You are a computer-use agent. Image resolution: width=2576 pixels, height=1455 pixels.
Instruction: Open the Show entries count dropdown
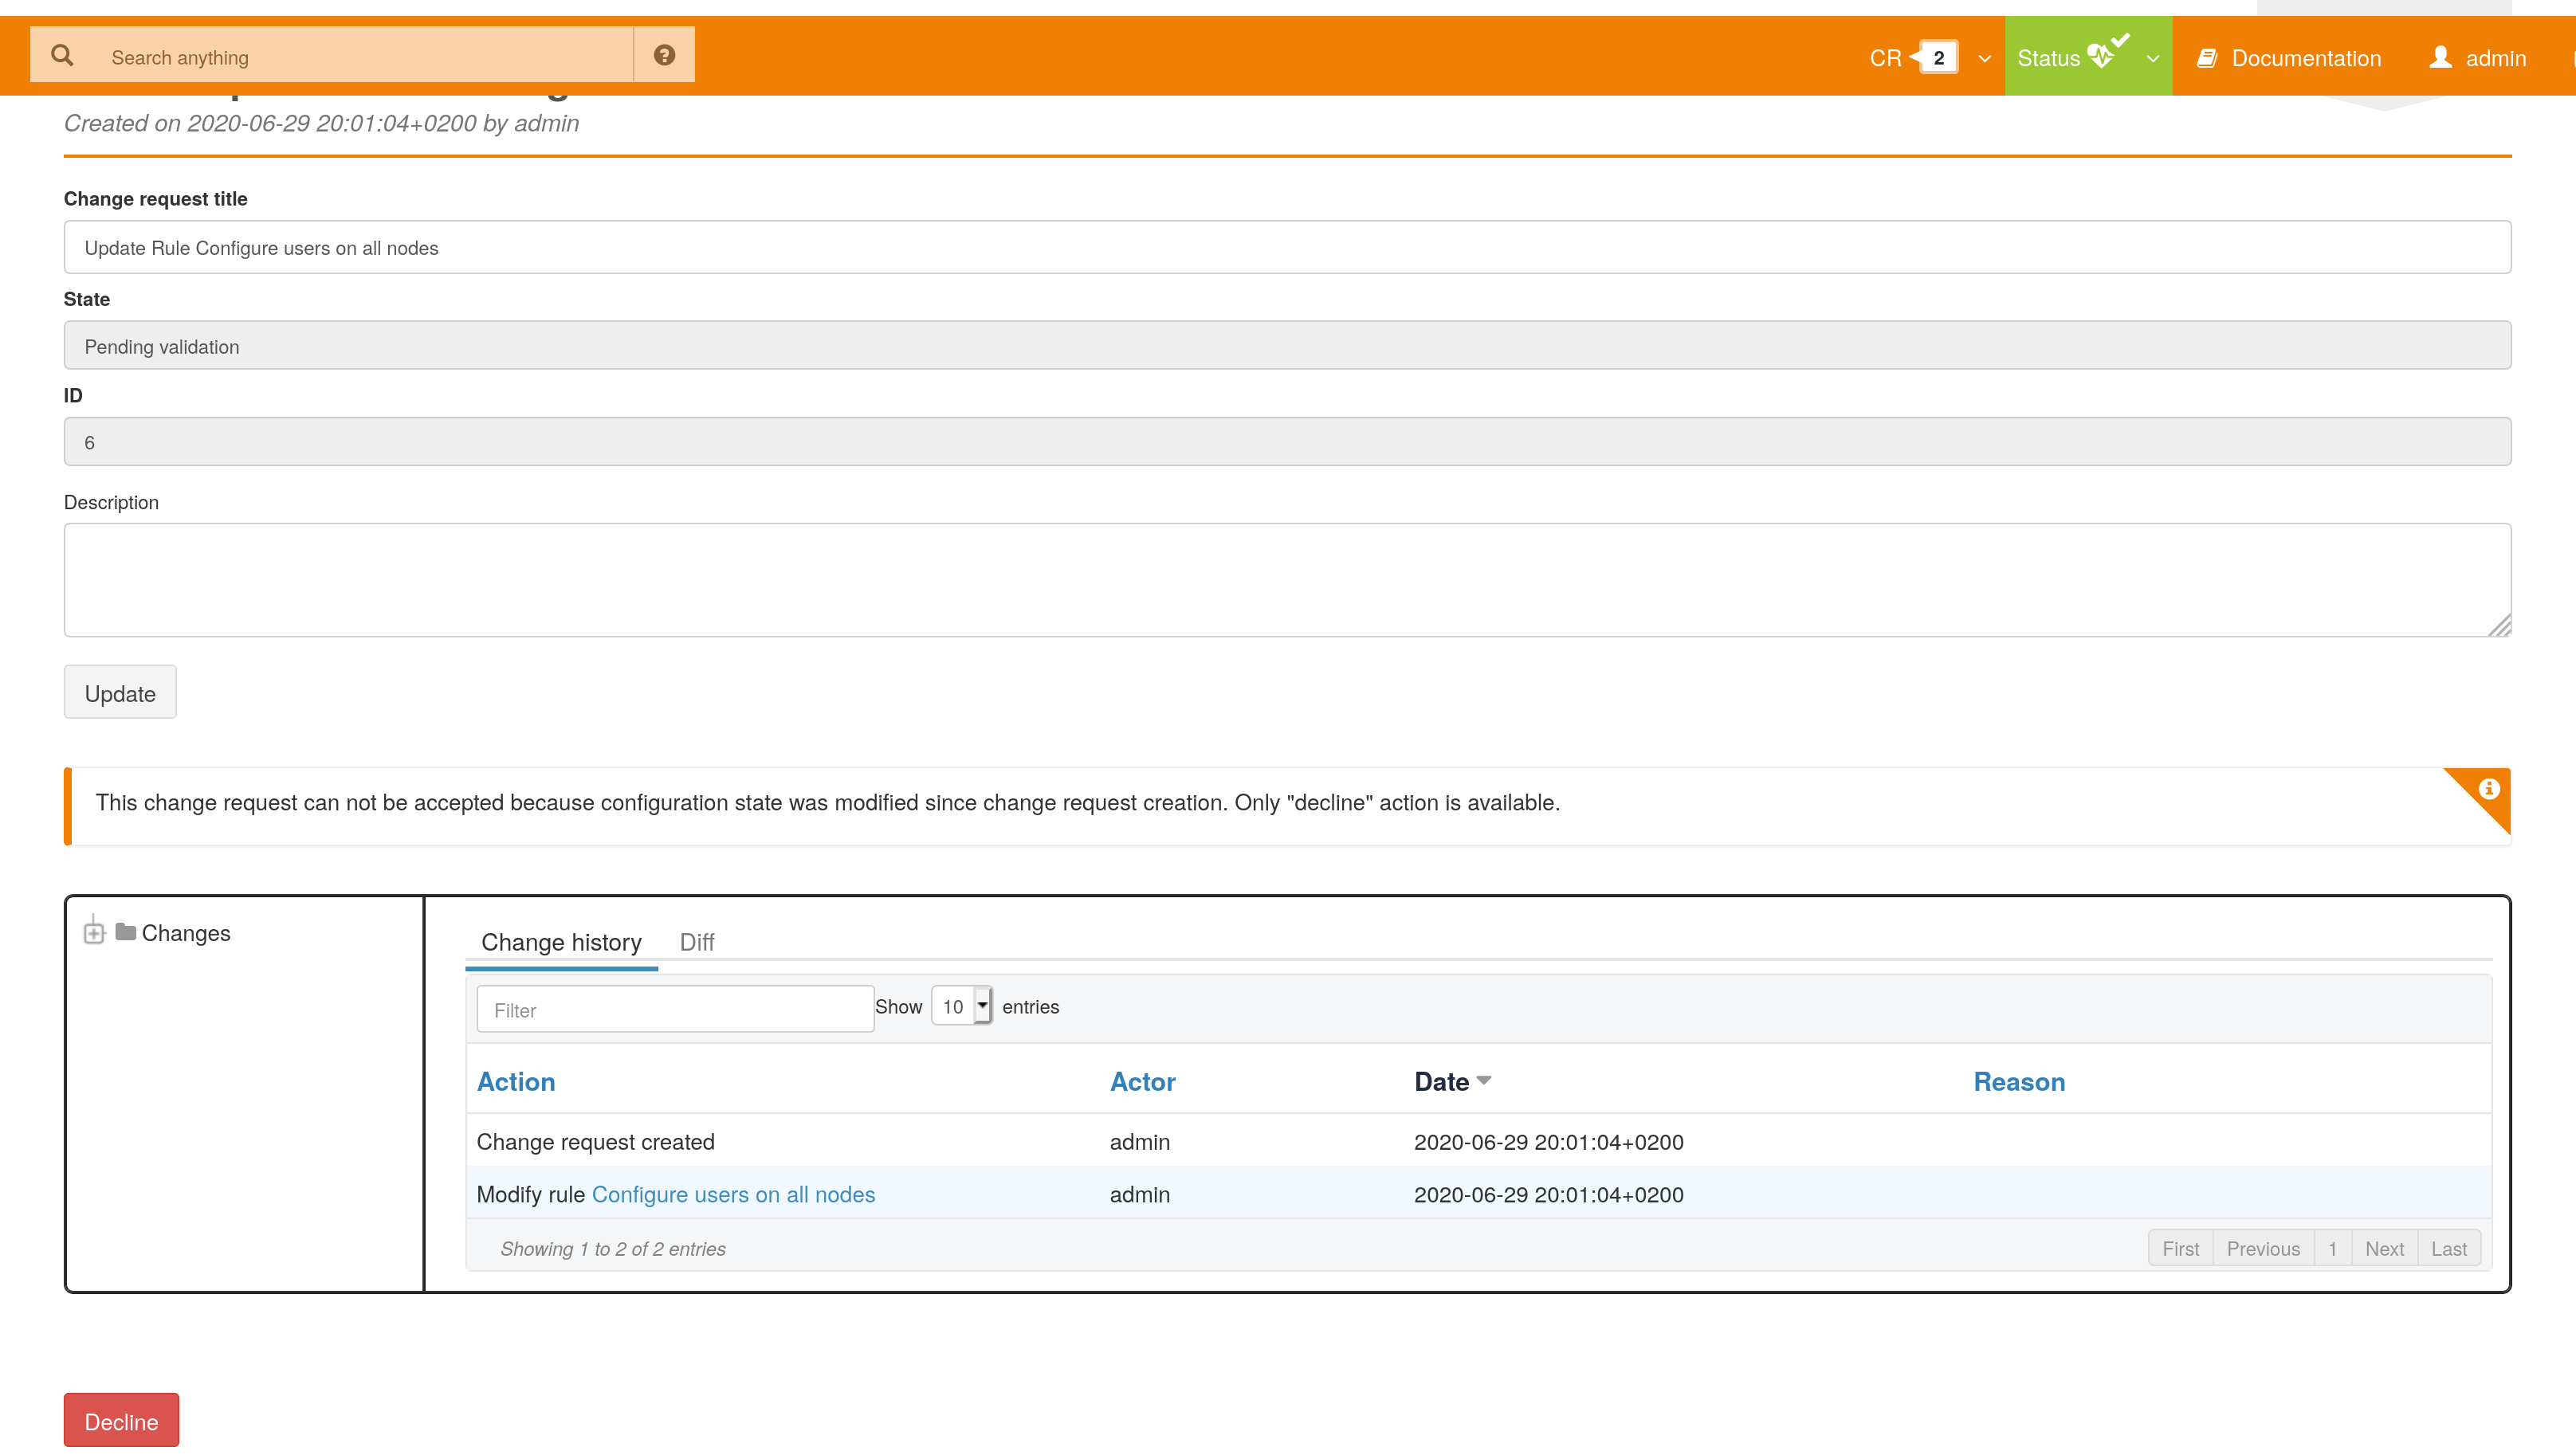coord(961,1006)
